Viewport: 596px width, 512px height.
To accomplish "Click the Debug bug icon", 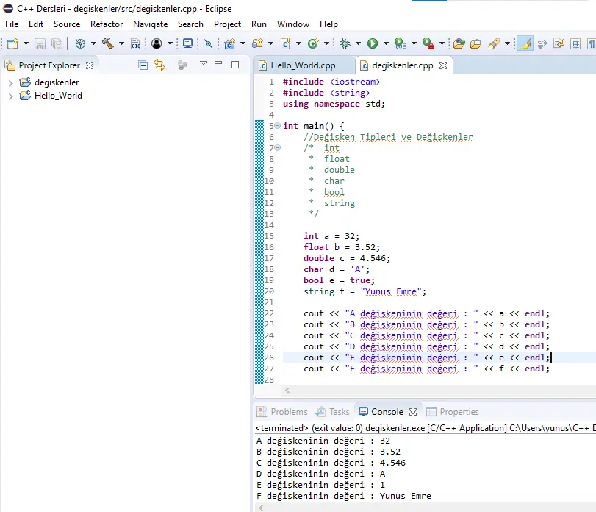I will [345, 44].
